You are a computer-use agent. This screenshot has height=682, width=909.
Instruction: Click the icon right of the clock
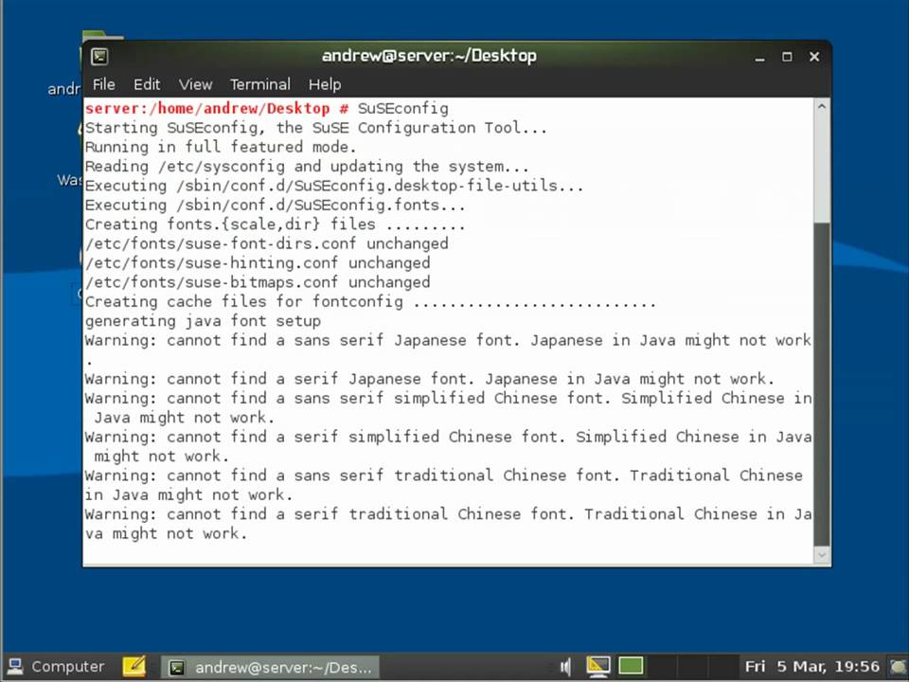pyautogui.click(x=899, y=667)
